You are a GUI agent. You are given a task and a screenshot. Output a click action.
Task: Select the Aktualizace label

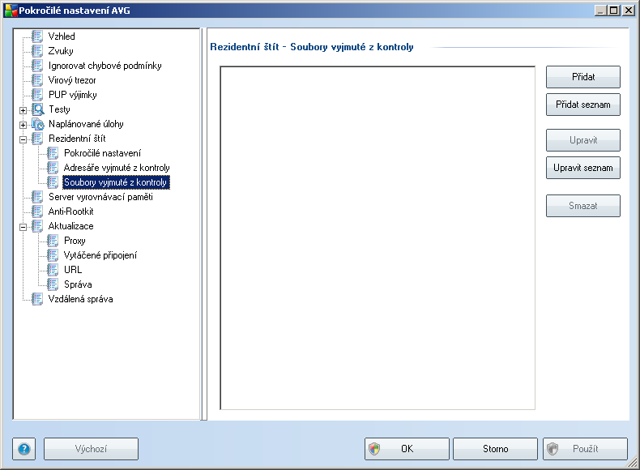click(x=70, y=226)
